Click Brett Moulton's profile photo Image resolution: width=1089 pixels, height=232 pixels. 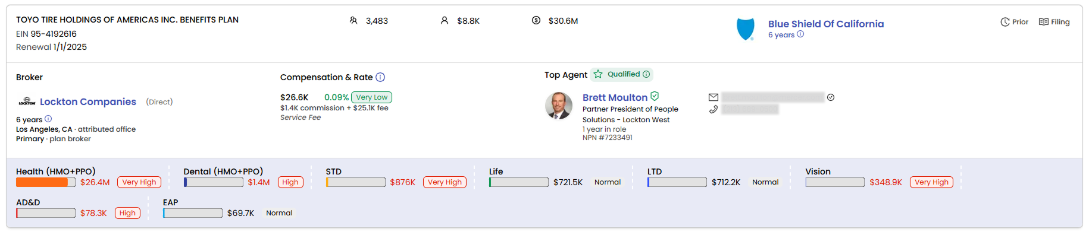(x=558, y=106)
